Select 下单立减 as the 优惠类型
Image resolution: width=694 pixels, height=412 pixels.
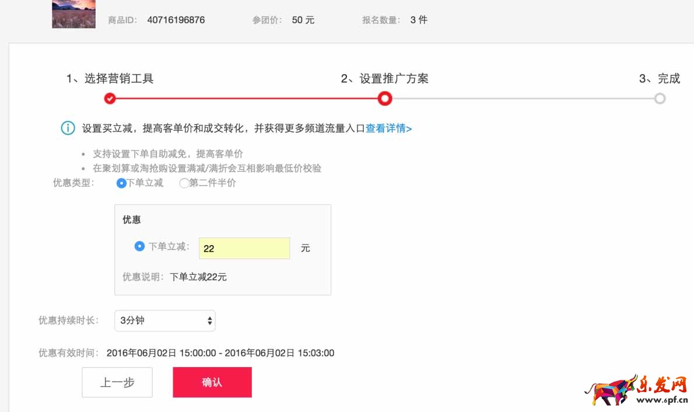[121, 183]
